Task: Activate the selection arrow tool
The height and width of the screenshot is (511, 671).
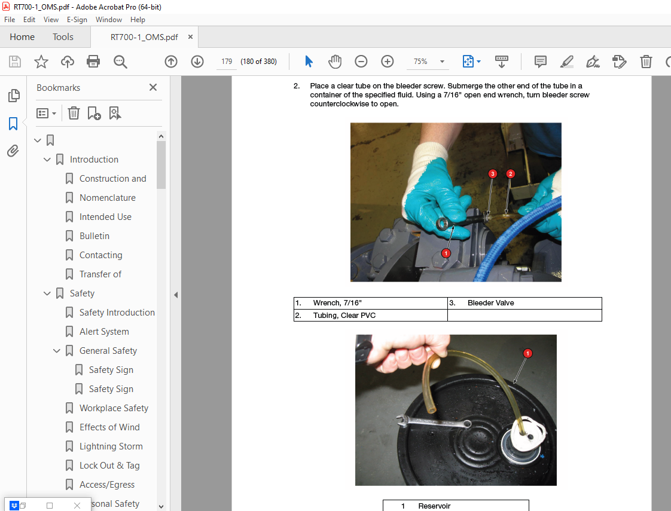Action: [x=309, y=62]
